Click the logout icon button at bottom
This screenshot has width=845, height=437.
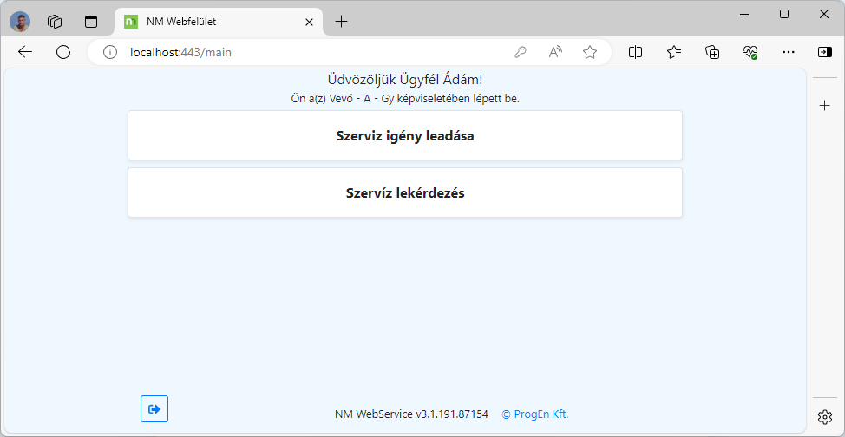coord(154,408)
